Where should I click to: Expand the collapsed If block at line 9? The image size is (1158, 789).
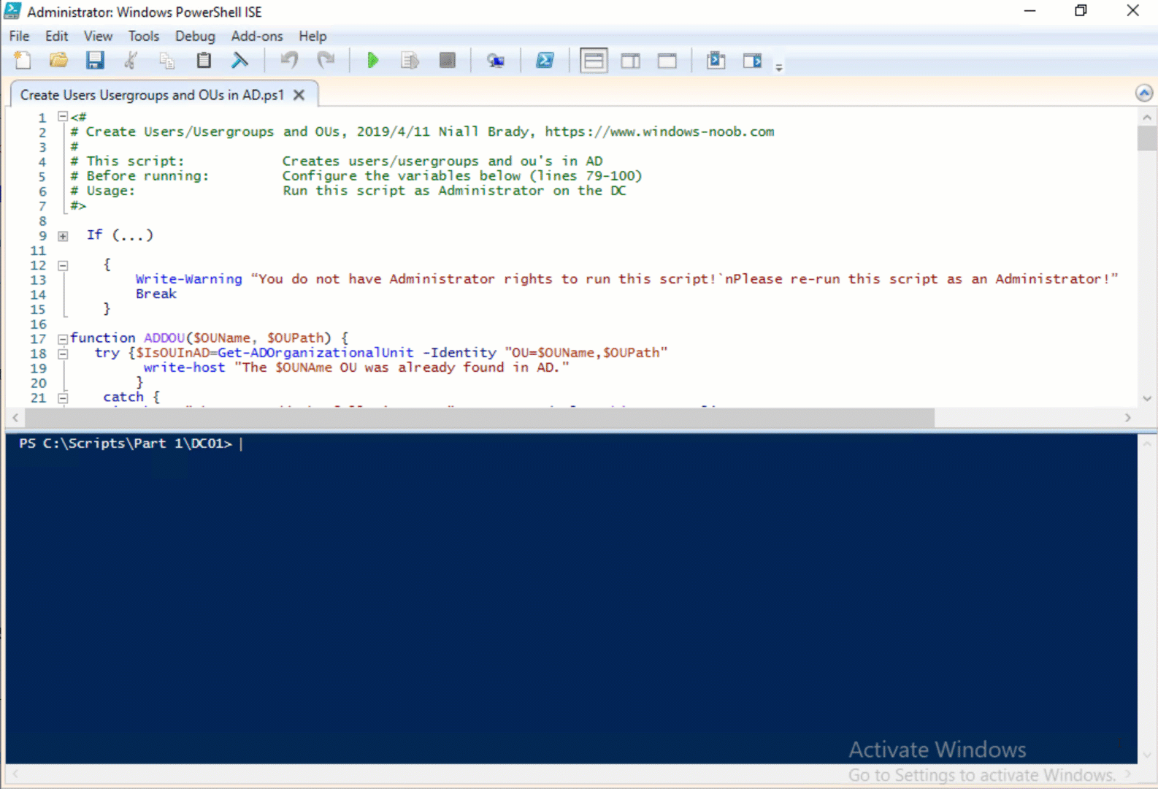tap(63, 236)
